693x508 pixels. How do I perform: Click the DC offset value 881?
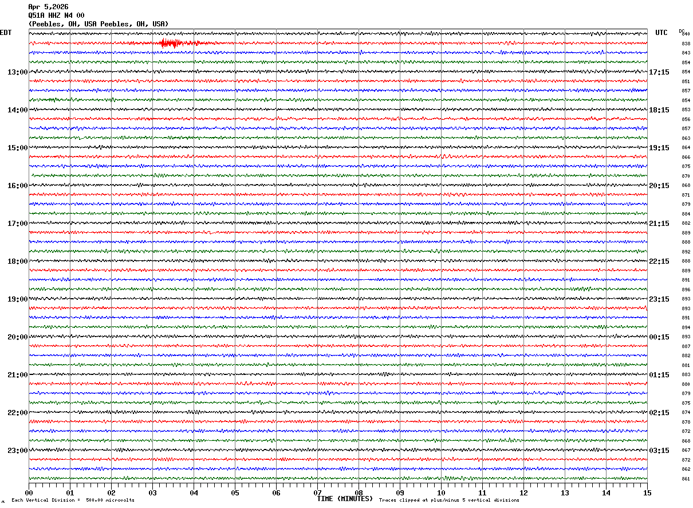[x=686, y=365]
